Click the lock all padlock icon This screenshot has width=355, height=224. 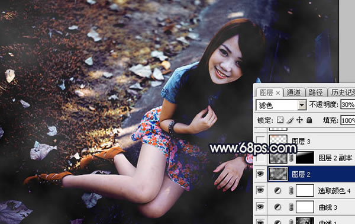click(x=309, y=120)
